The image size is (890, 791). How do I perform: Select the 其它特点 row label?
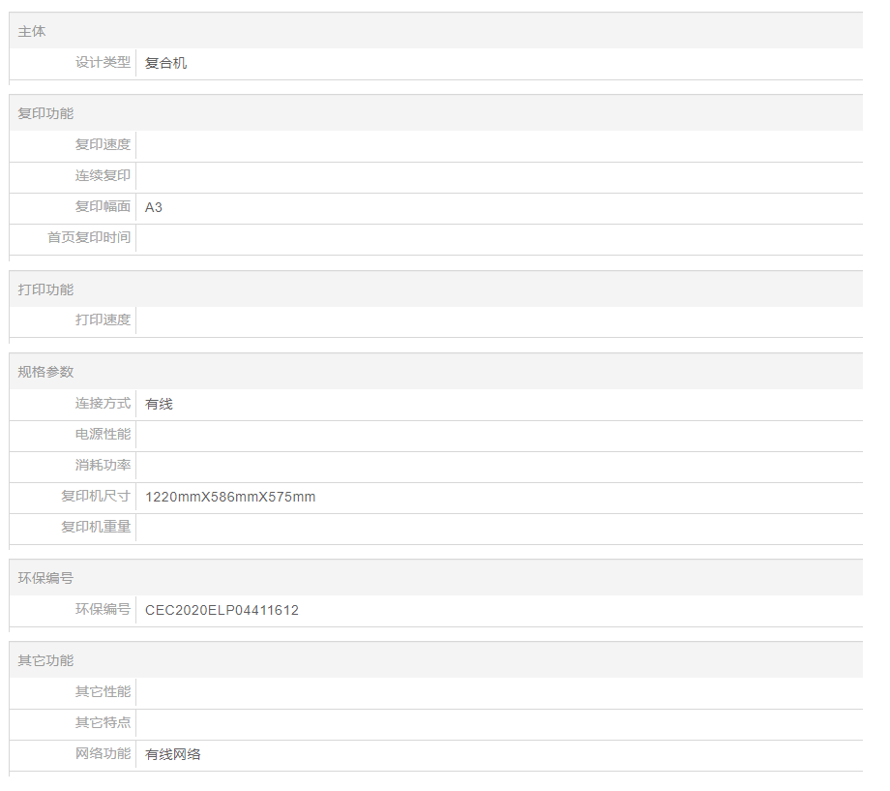[103, 723]
